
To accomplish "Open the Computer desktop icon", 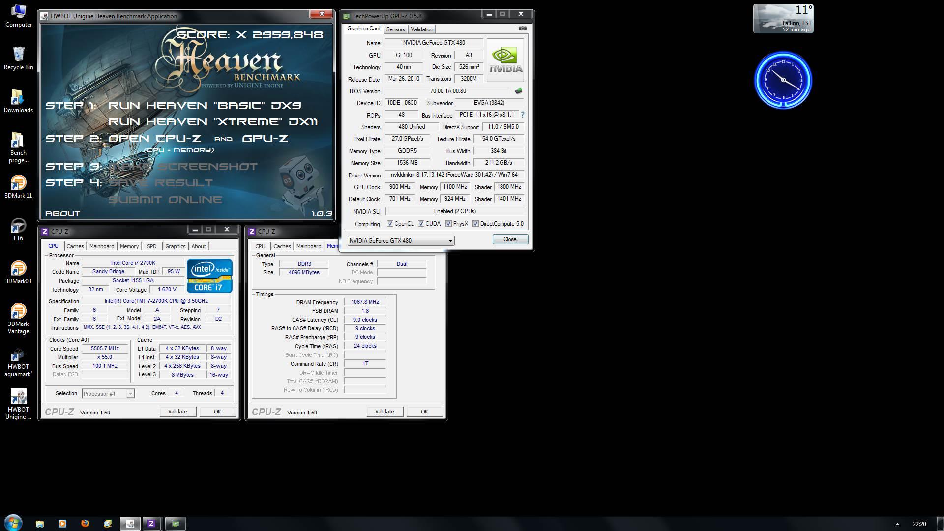I will [18, 16].
